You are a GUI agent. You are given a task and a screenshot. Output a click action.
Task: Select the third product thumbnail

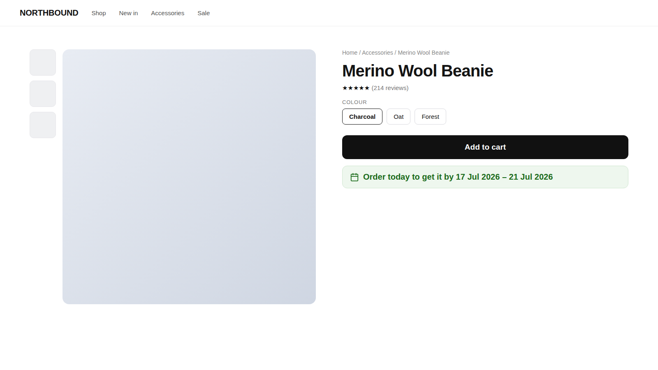tap(43, 125)
